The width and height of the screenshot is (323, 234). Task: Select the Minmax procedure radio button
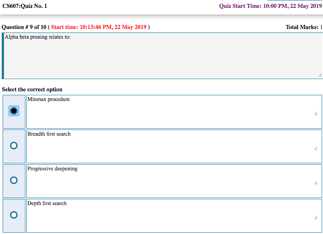tap(14, 111)
